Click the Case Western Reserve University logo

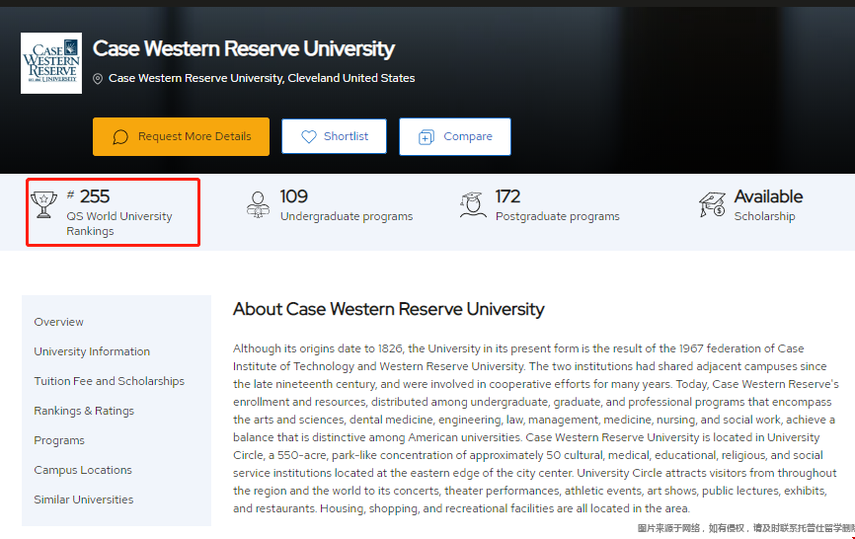click(x=51, y=63)
